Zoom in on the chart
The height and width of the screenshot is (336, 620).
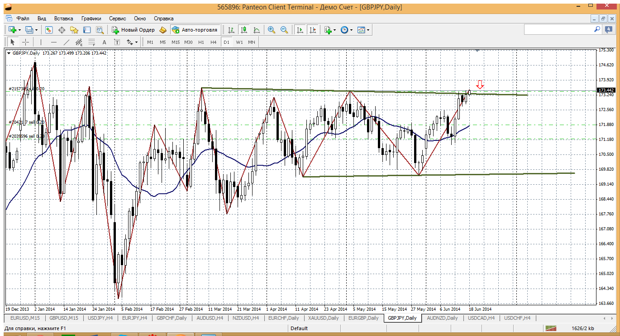tap(272, 30)
